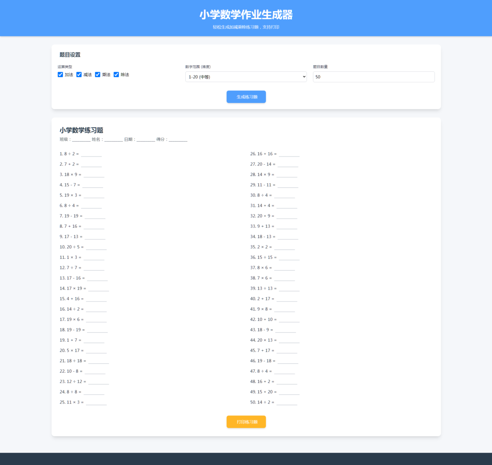Open the 数字范围 dropdown showing 1-20 (中等)
492x465 pixels.
pyautogui.click(x=246, y=77)
